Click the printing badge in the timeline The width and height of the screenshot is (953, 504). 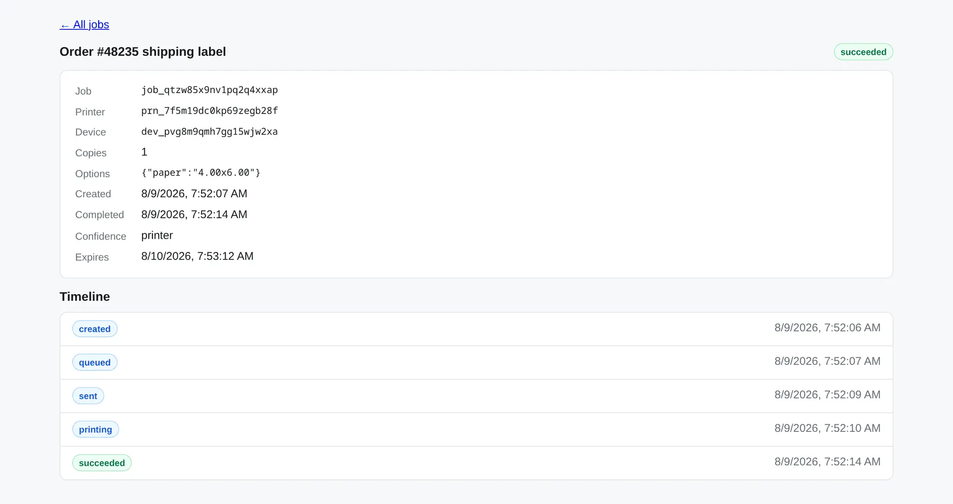pos(95,430)
